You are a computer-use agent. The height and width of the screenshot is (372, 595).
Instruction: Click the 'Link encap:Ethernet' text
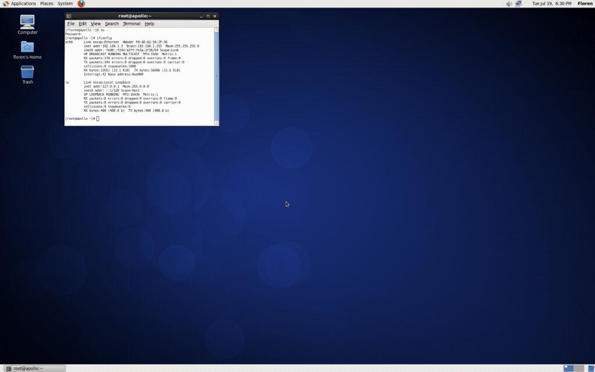tap(101, 42)
